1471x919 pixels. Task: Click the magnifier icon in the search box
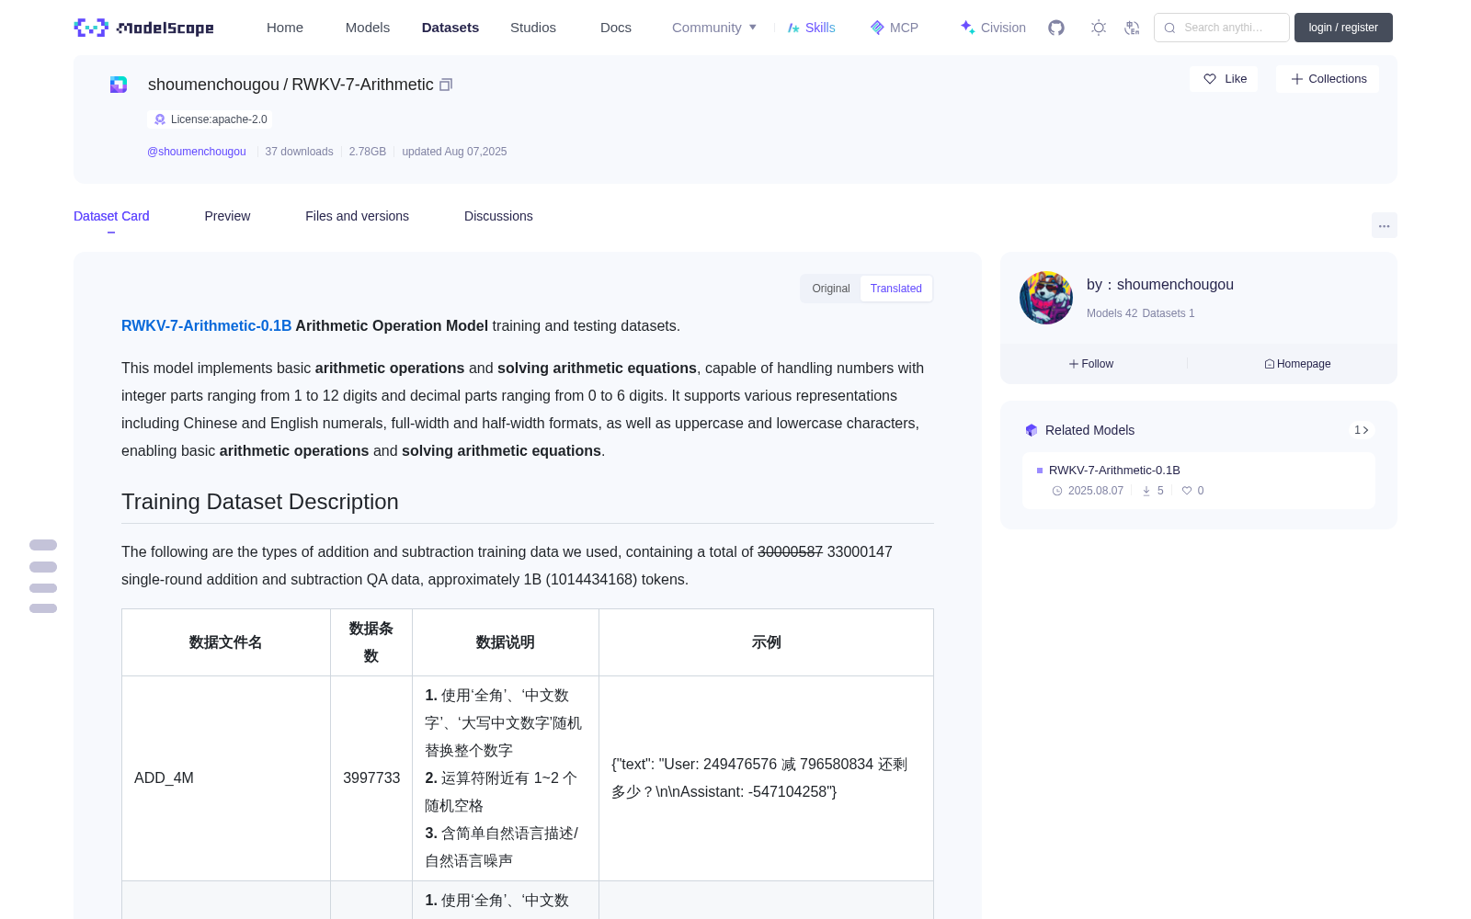1170,28
